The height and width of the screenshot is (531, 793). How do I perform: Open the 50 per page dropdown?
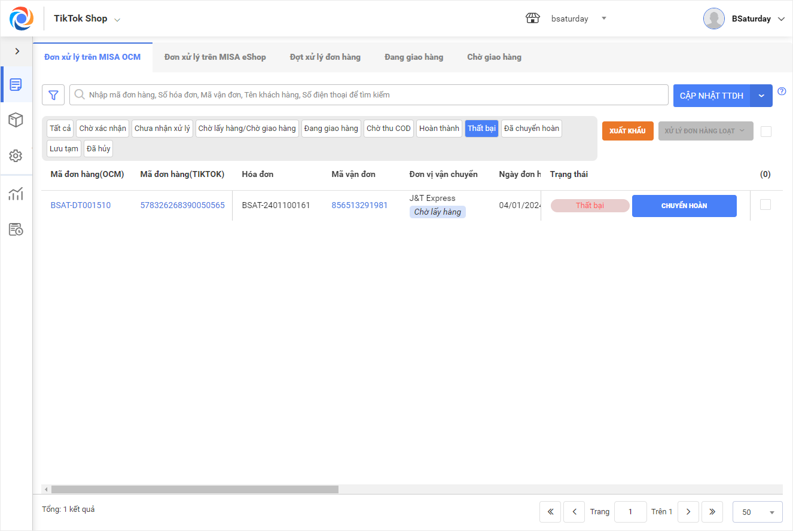757,512
